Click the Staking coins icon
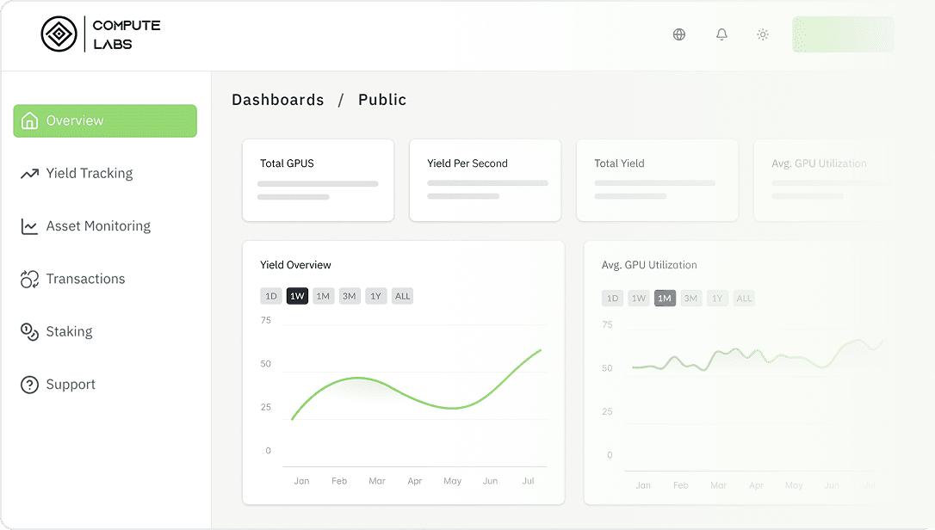Screen dimensions: 935x530 pyautogui.click(x=29, y=331)
